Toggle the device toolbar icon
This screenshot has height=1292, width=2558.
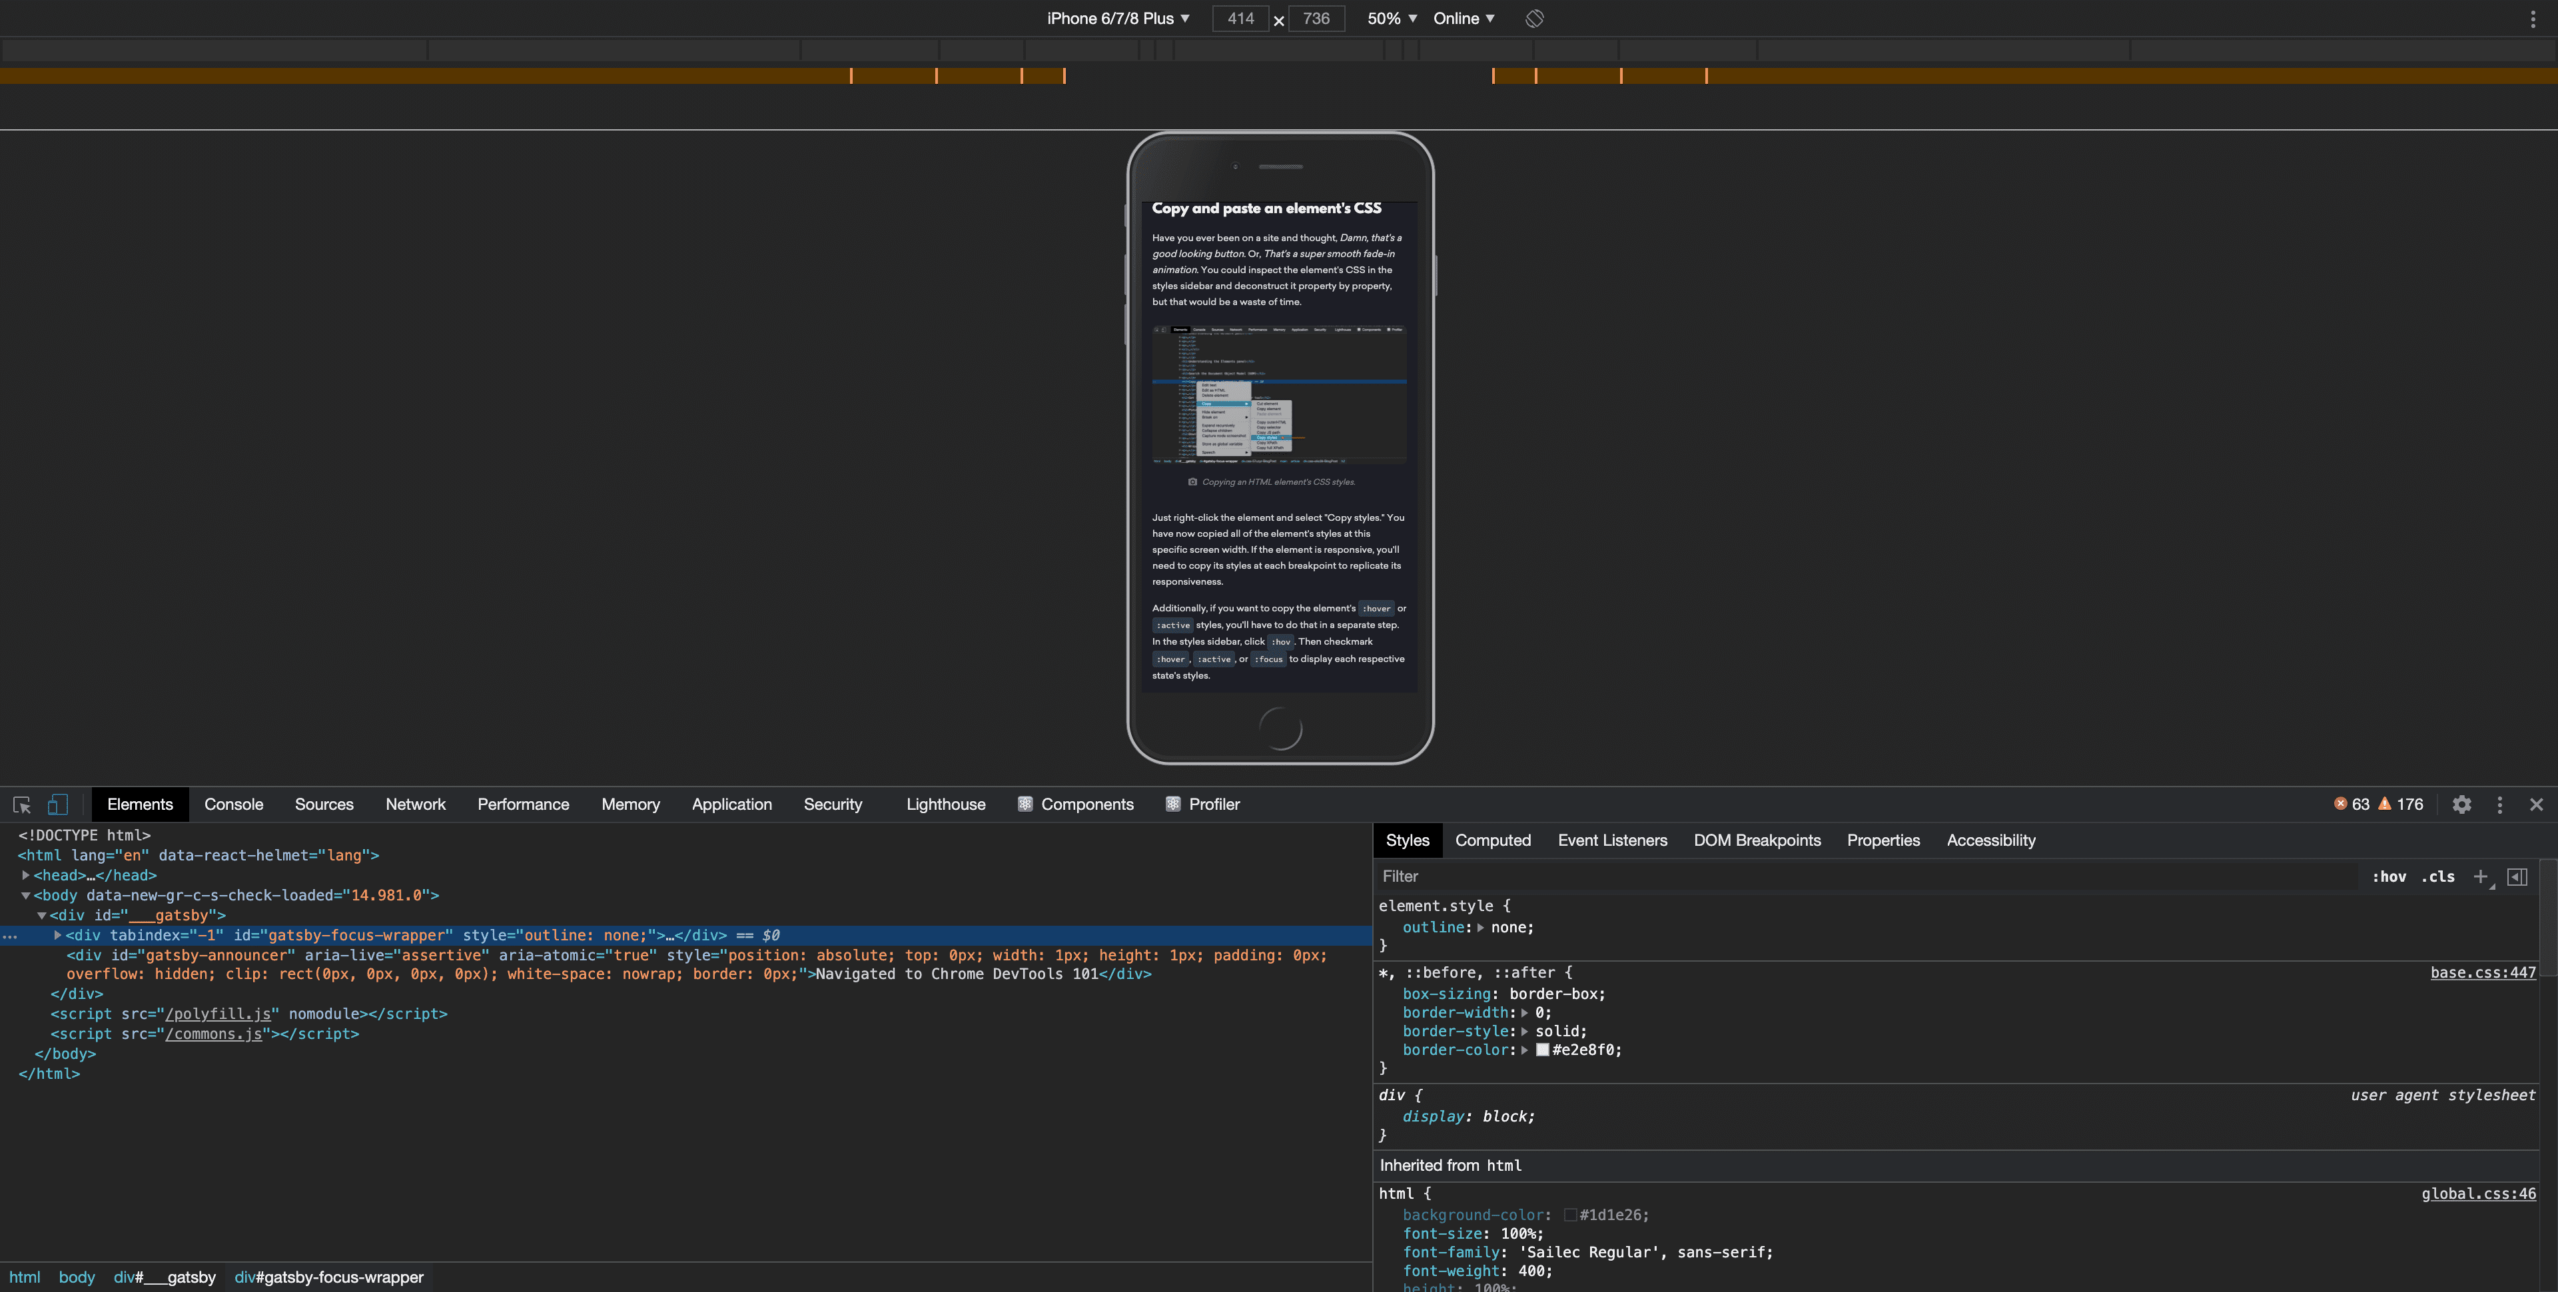pyautogui.click(x=57, y=805)
